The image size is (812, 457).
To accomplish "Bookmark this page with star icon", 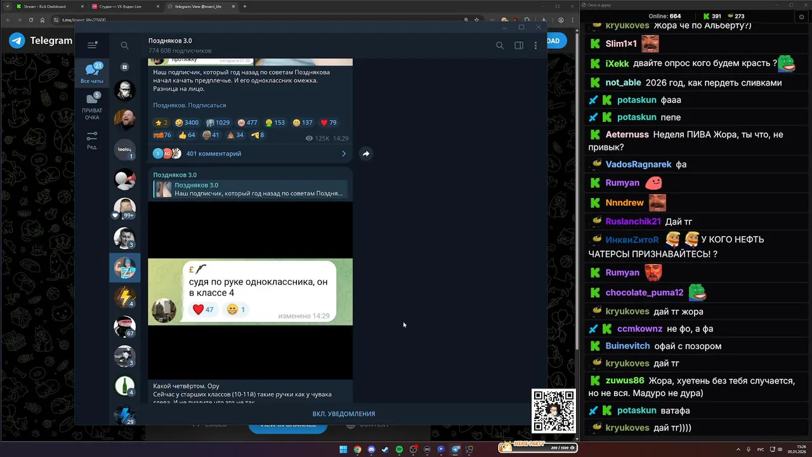I will (x=476, y=20).
